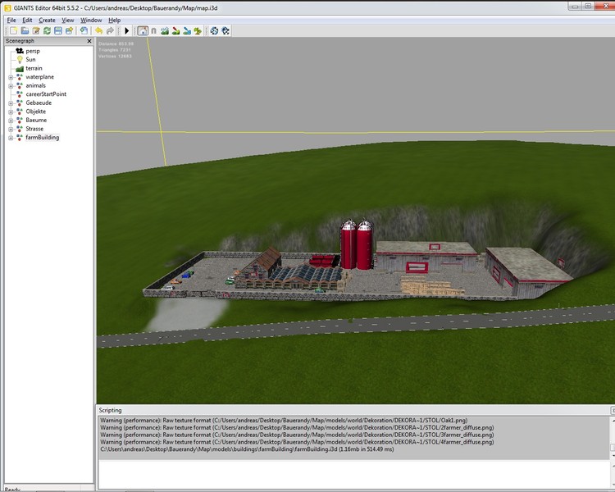
Task: Click the farmBuilding.i3d loaded log line
Action: tap(247, 449)
